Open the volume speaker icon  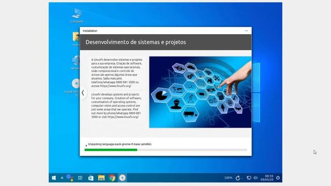pos(255,178)
